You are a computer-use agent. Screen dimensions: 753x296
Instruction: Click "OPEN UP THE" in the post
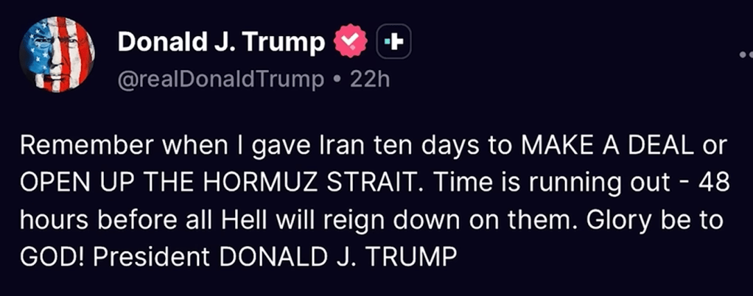89,183
